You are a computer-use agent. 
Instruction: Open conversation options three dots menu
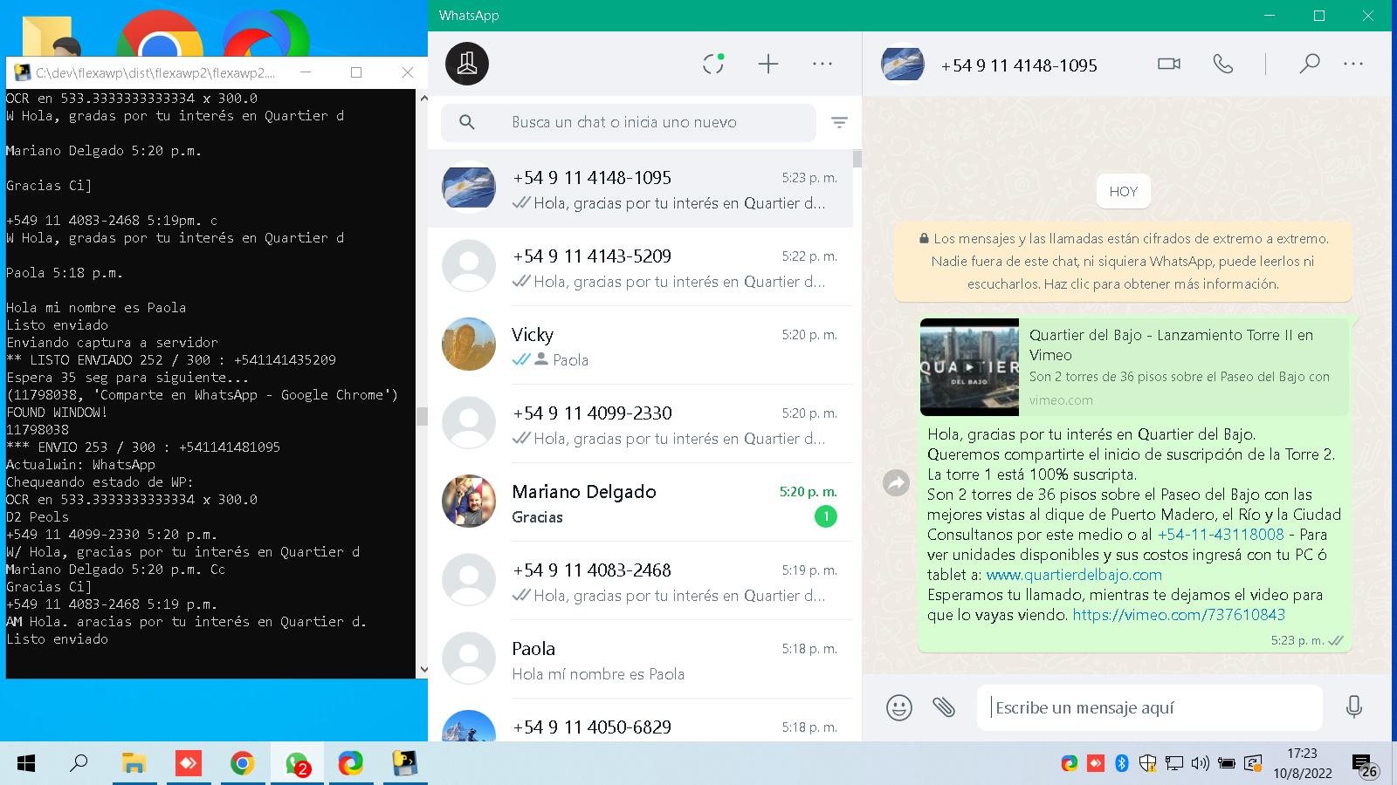pyautogui.click(x=1353, y=64)
